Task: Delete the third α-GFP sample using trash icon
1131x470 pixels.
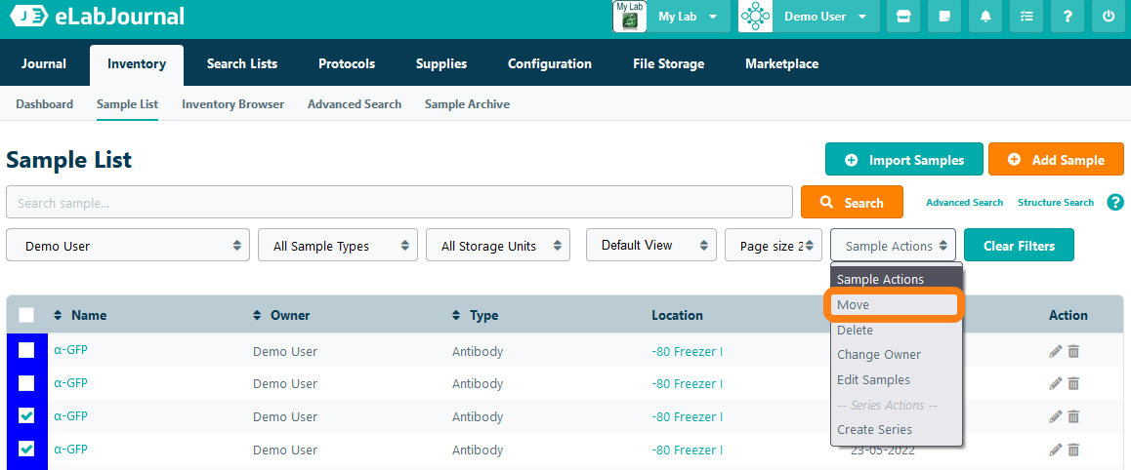Action: point(1073,416)
